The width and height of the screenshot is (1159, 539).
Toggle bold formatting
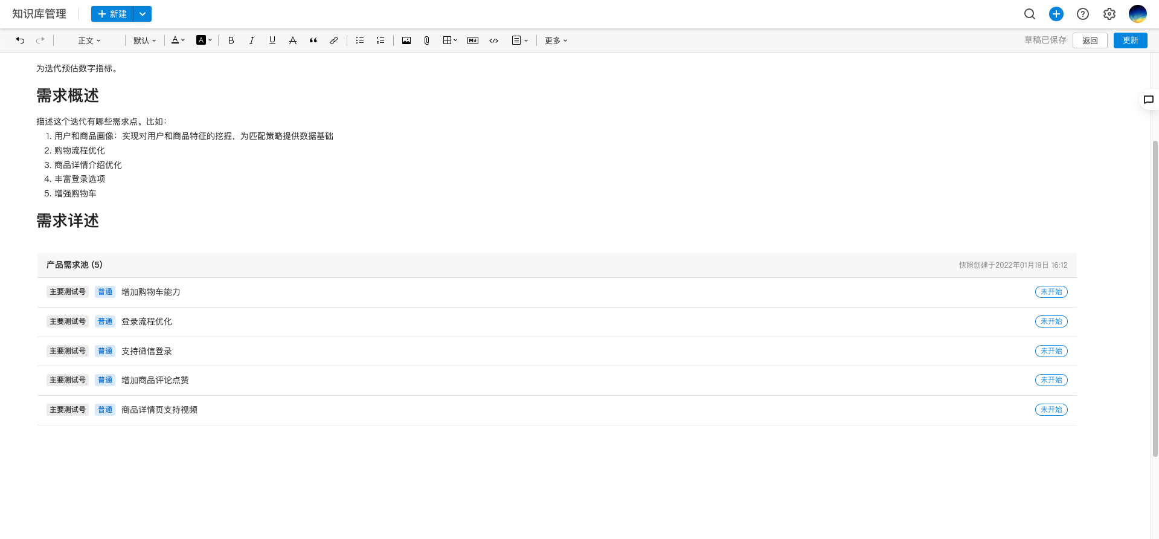coord(231,40)
